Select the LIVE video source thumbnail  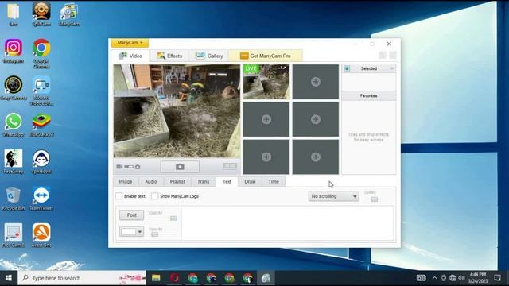point(266,82)
